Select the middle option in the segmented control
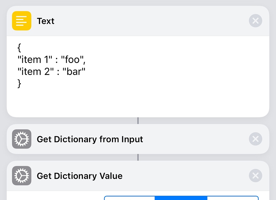 (181, 198)
